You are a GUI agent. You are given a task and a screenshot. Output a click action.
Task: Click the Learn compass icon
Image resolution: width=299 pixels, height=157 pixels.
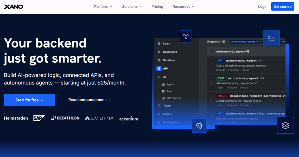159,43
